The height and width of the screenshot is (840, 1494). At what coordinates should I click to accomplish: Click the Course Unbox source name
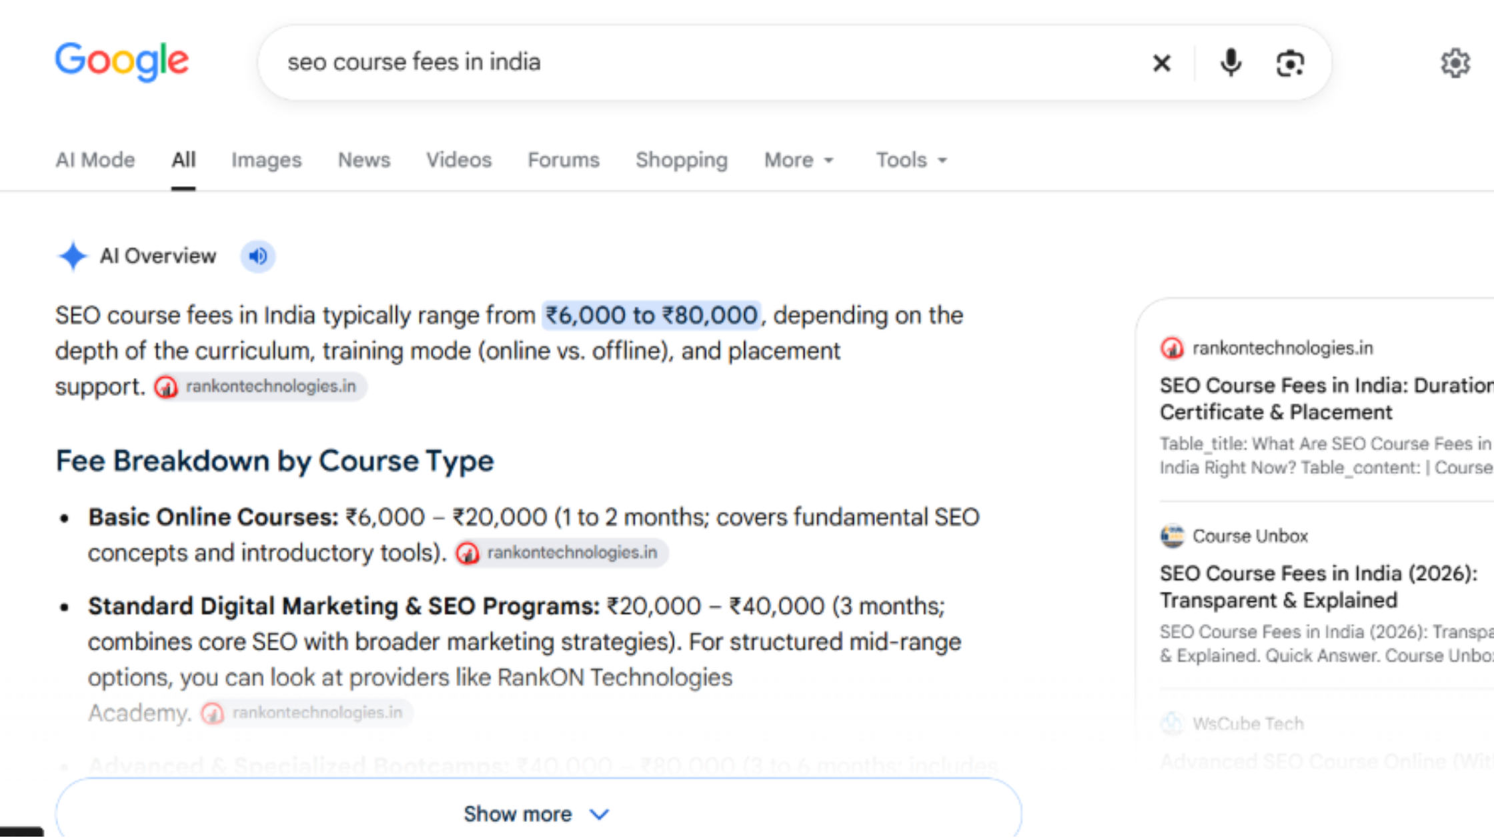click(1250, 536)
